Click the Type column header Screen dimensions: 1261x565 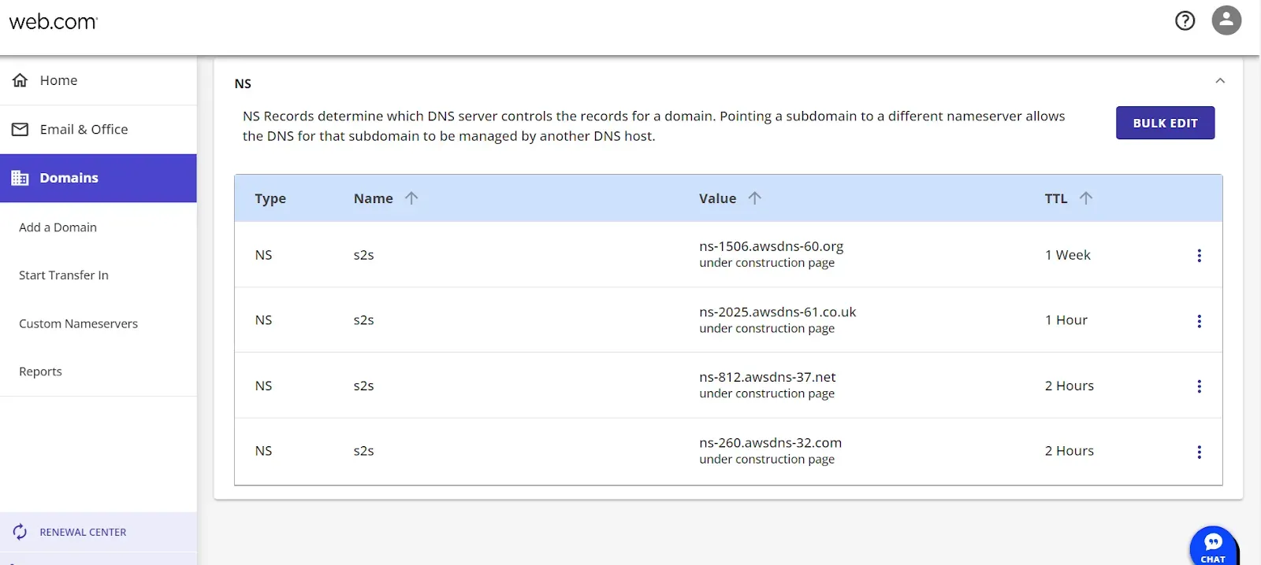click(270, 198)
